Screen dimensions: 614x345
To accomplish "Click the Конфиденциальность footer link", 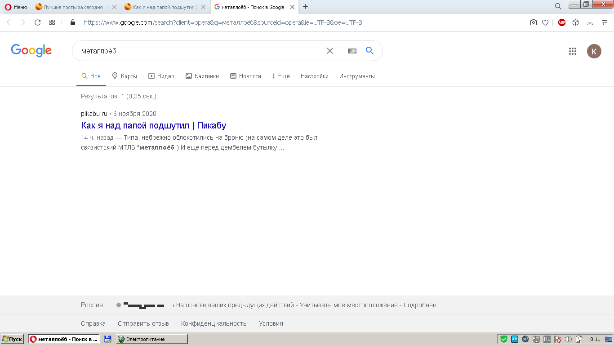I will click(x=214, y=323).
